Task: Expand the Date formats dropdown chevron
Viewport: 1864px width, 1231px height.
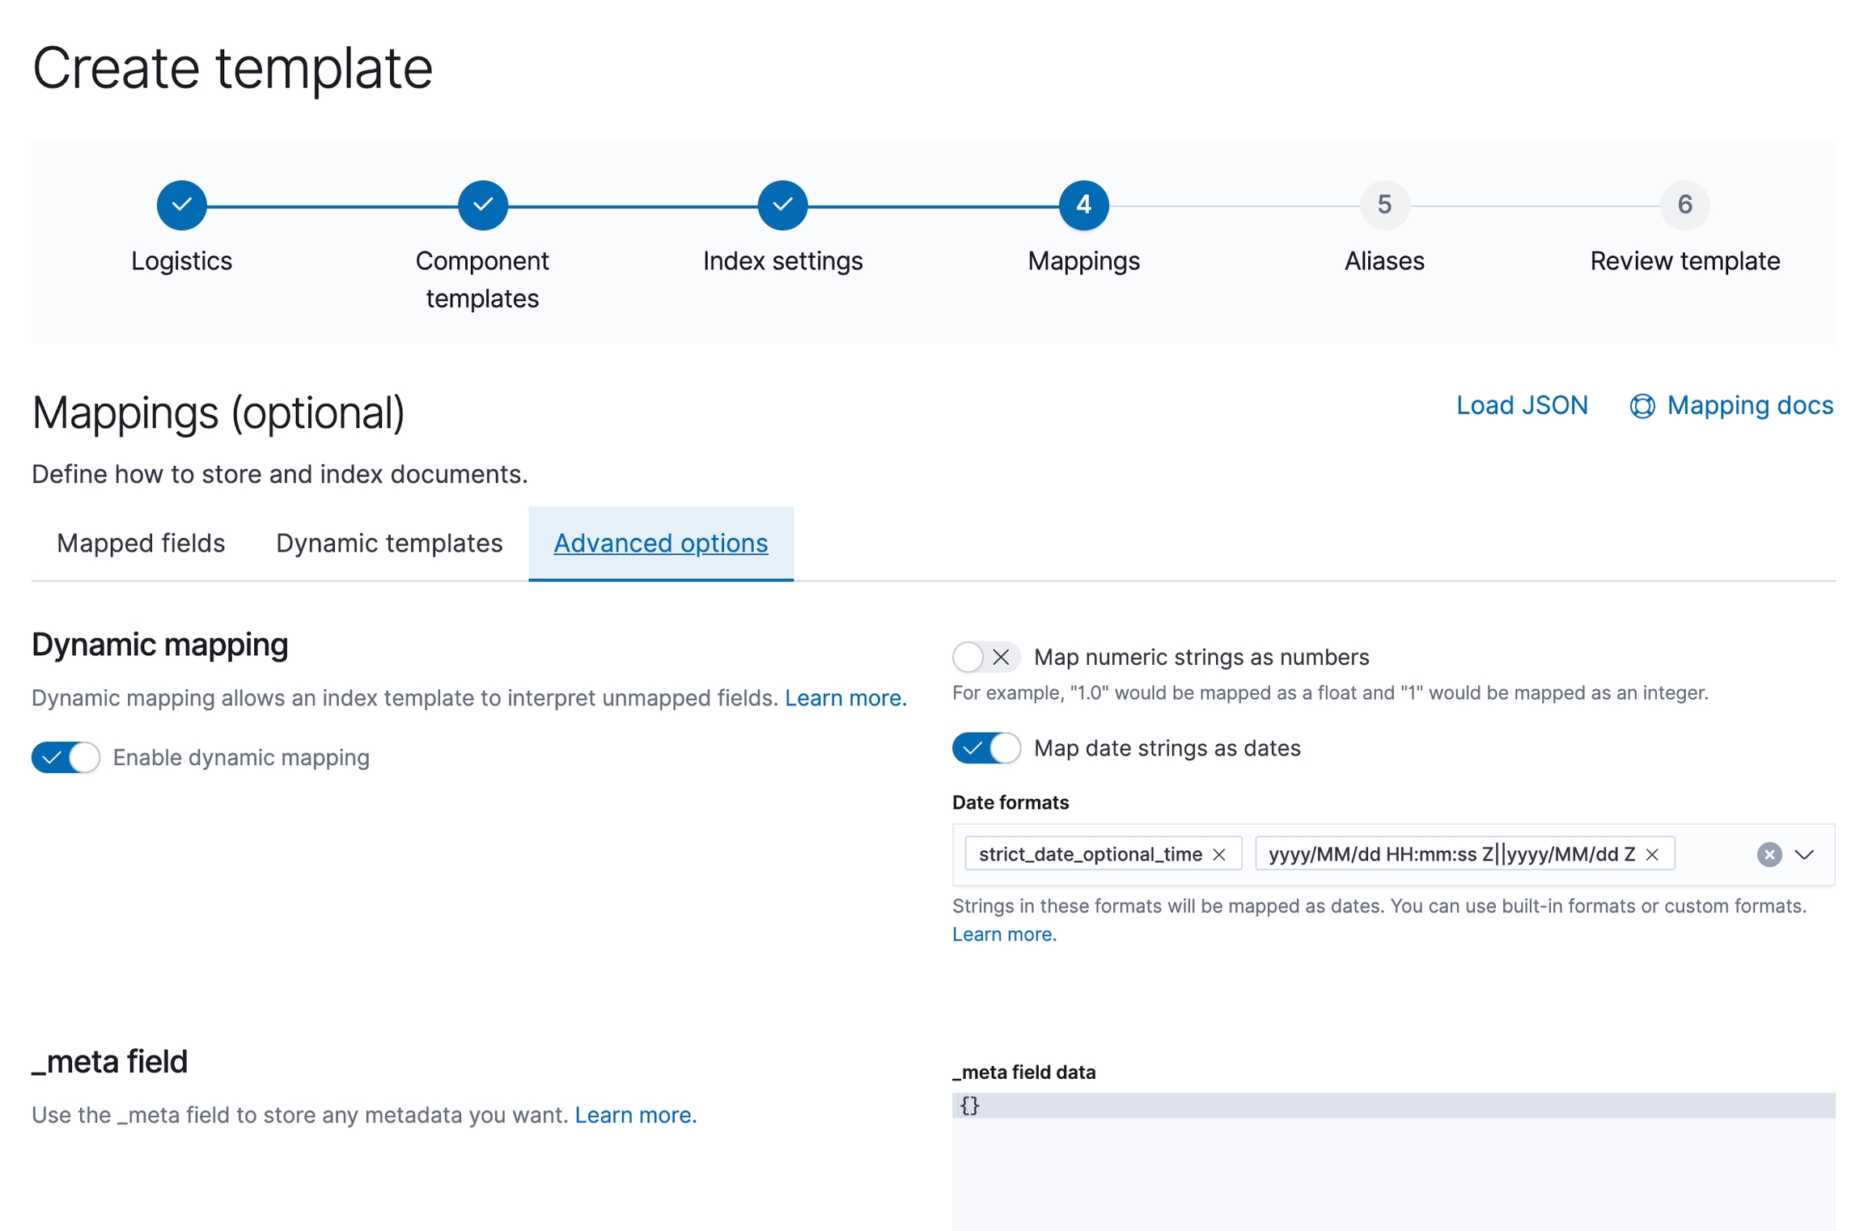Action: click(x=1804, y=854)
